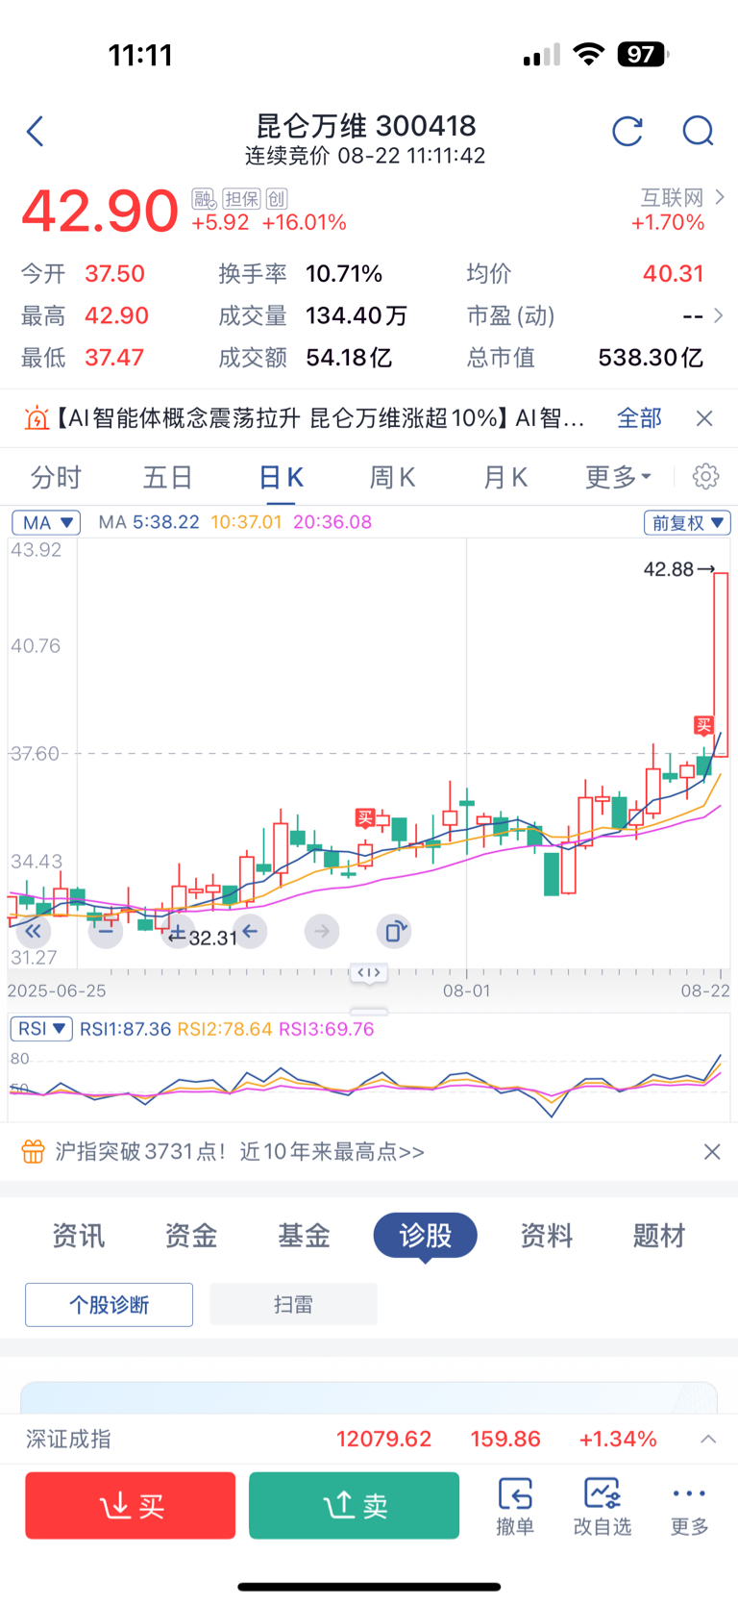Image resolution: width=738 pixels, height=1605 pixels.
Task: Move chart left with arrow button
Action: (250, 931)
